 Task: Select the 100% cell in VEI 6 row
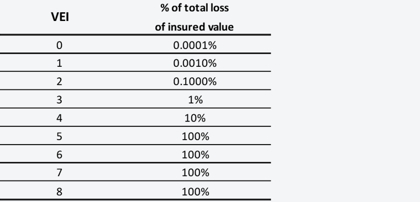coord(195,155)
